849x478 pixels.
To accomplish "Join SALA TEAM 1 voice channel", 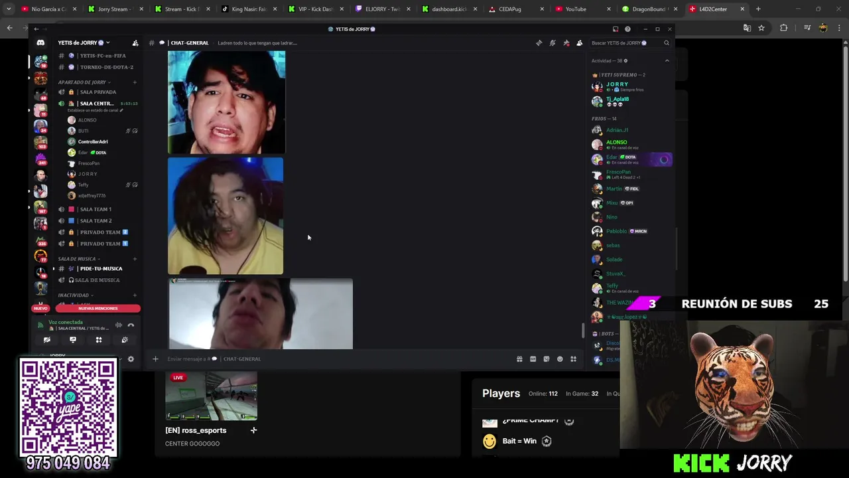I will (98, 209).
